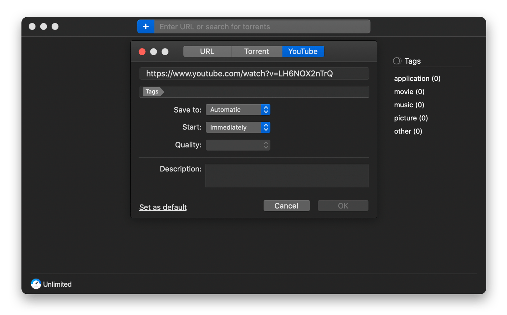Switch to the Torrent tab
This screenshot has height=315, width=507.
point(257,51)
